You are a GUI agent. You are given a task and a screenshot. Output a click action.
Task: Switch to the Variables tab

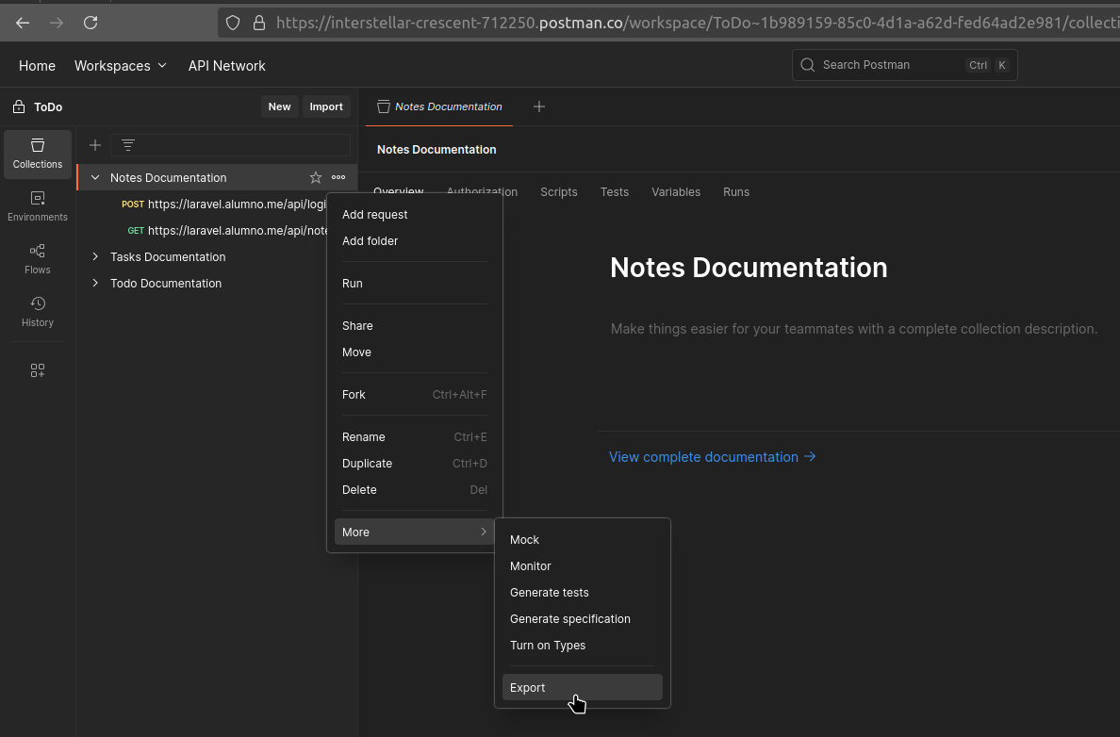[x=676, y=192]
